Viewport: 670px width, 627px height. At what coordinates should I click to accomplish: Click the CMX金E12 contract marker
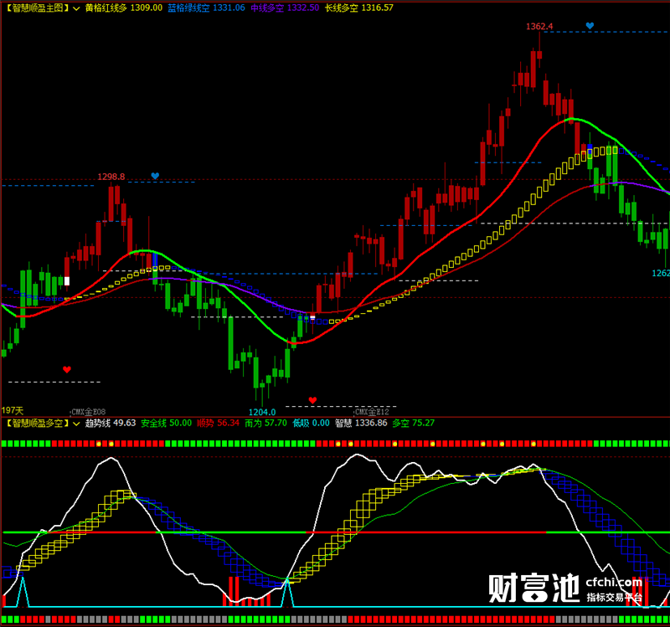pyautogui.click(x=372, y=412)
